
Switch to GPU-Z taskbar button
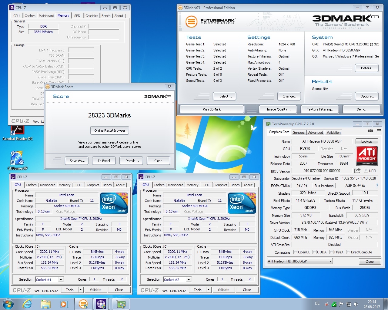pos(121,304)
